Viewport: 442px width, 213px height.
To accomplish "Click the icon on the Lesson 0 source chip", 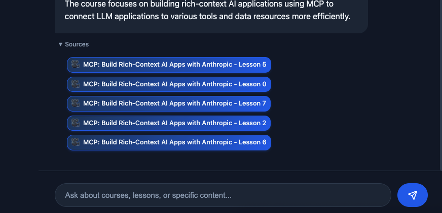I will point(76,84).
